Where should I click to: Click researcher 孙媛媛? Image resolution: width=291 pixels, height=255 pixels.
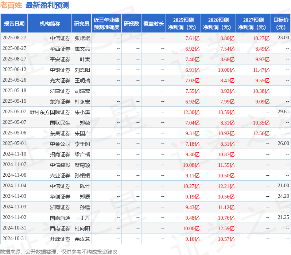[x=82, y=176]
